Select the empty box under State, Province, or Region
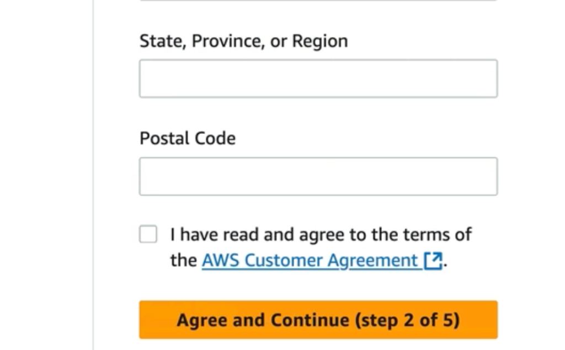 point(318,78)
